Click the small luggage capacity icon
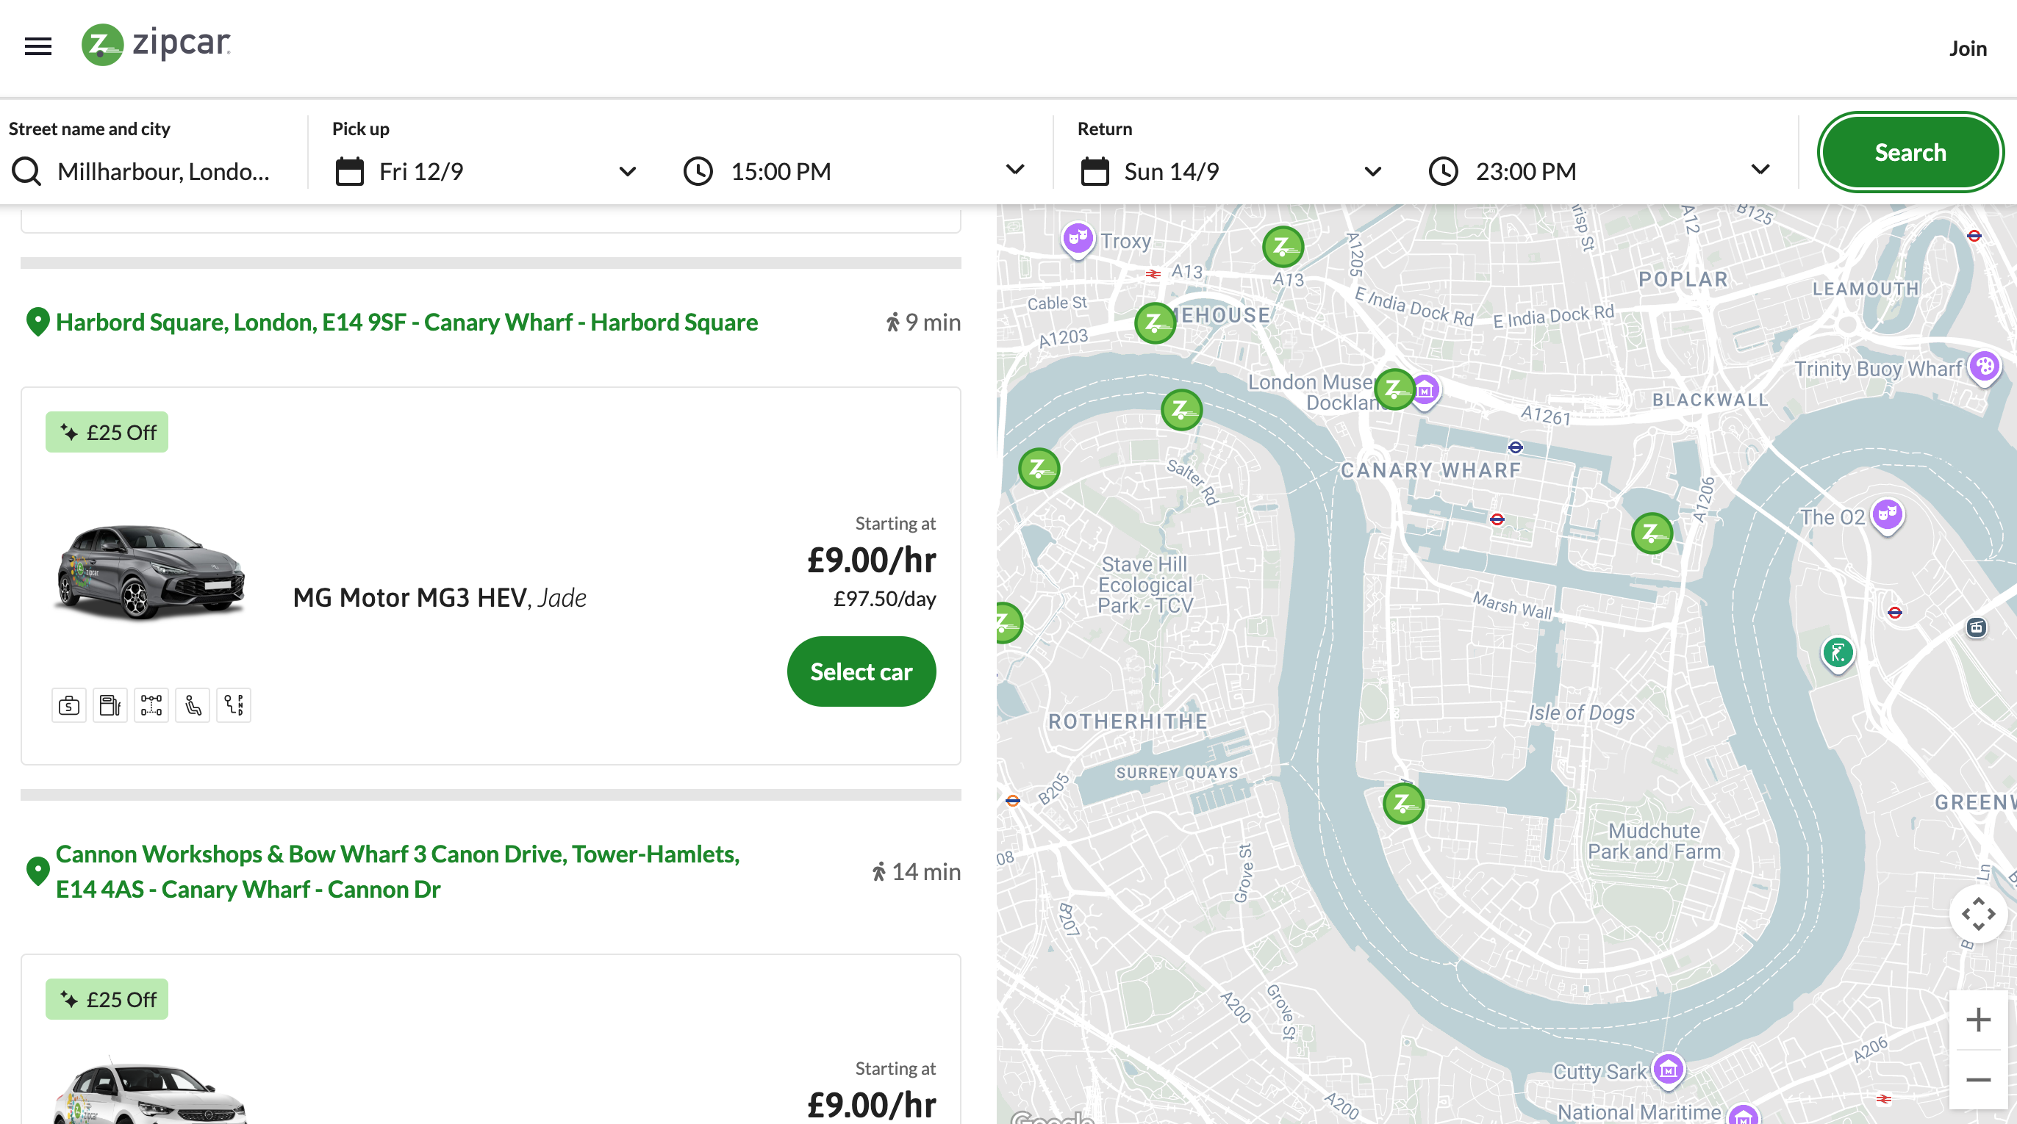 [x=69, y=705]
